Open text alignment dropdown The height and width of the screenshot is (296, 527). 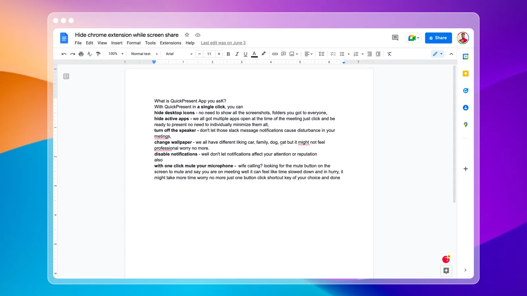point(308,54)
